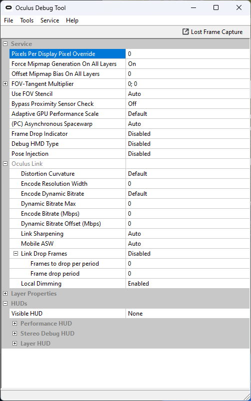The width and height of the screenshot is (251, 401).
Task: Edit the Pixels Per Display Pixel Override value
Action: (x=187, y=54)
